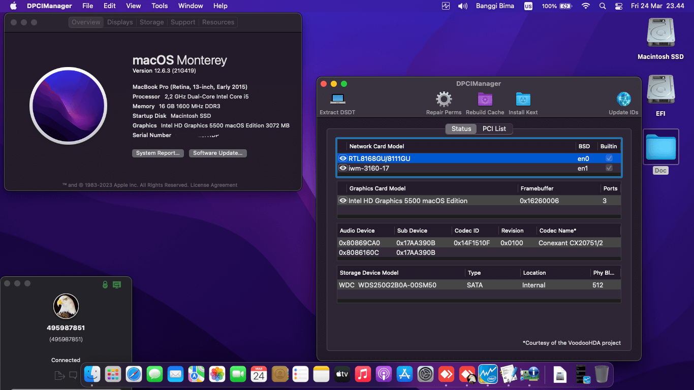This screenshot has width=694, height=390.
Task: Open Mail from the Dock
Action: pos(175,375)
